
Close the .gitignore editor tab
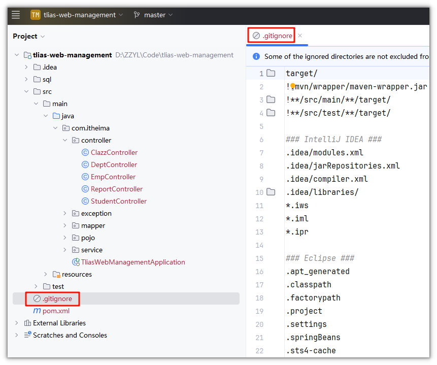point(300,36)
